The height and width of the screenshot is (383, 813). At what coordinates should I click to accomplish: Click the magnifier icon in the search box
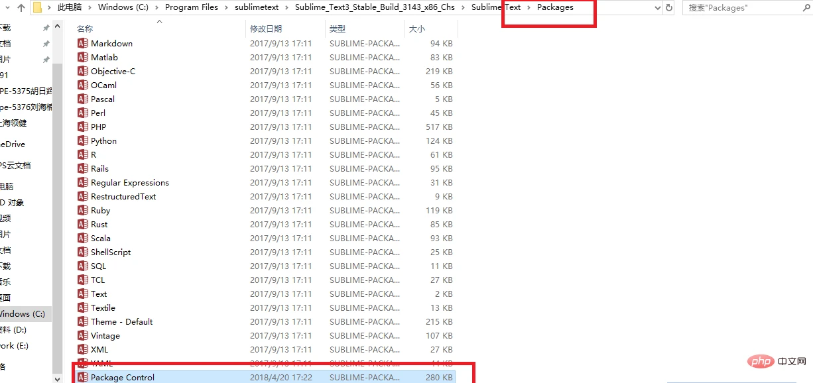pos(806,8)
